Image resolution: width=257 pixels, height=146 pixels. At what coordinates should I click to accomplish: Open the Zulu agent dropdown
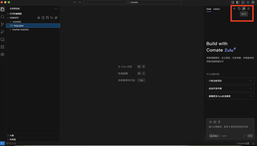[x=214, y=136]
